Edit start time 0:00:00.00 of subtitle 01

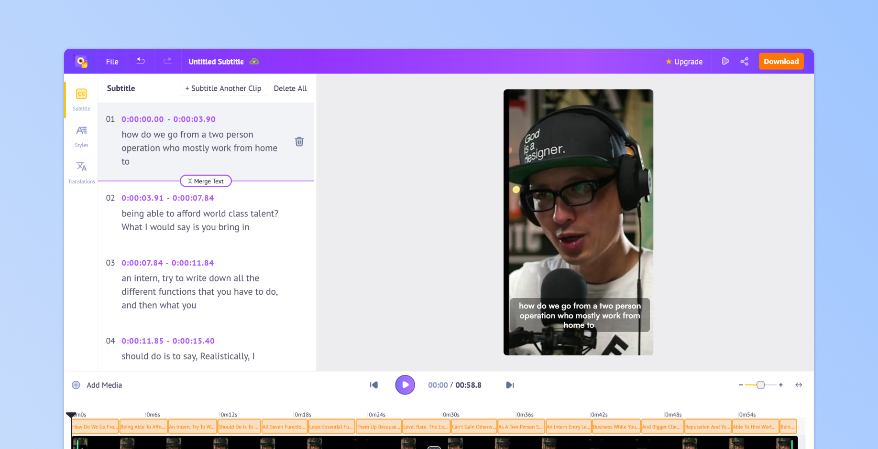143,119
